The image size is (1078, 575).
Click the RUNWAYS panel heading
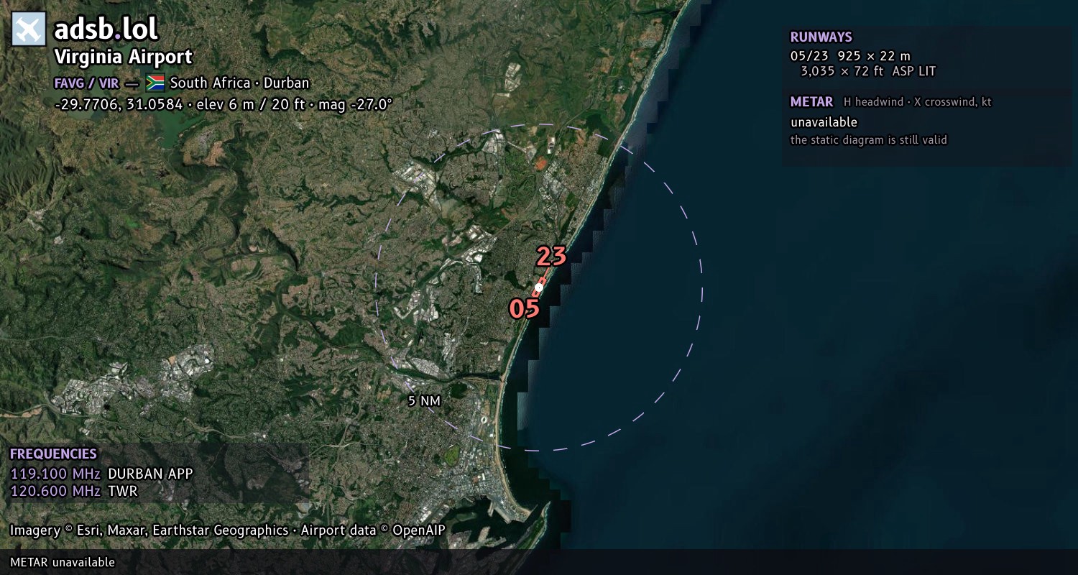coord(821,37)
